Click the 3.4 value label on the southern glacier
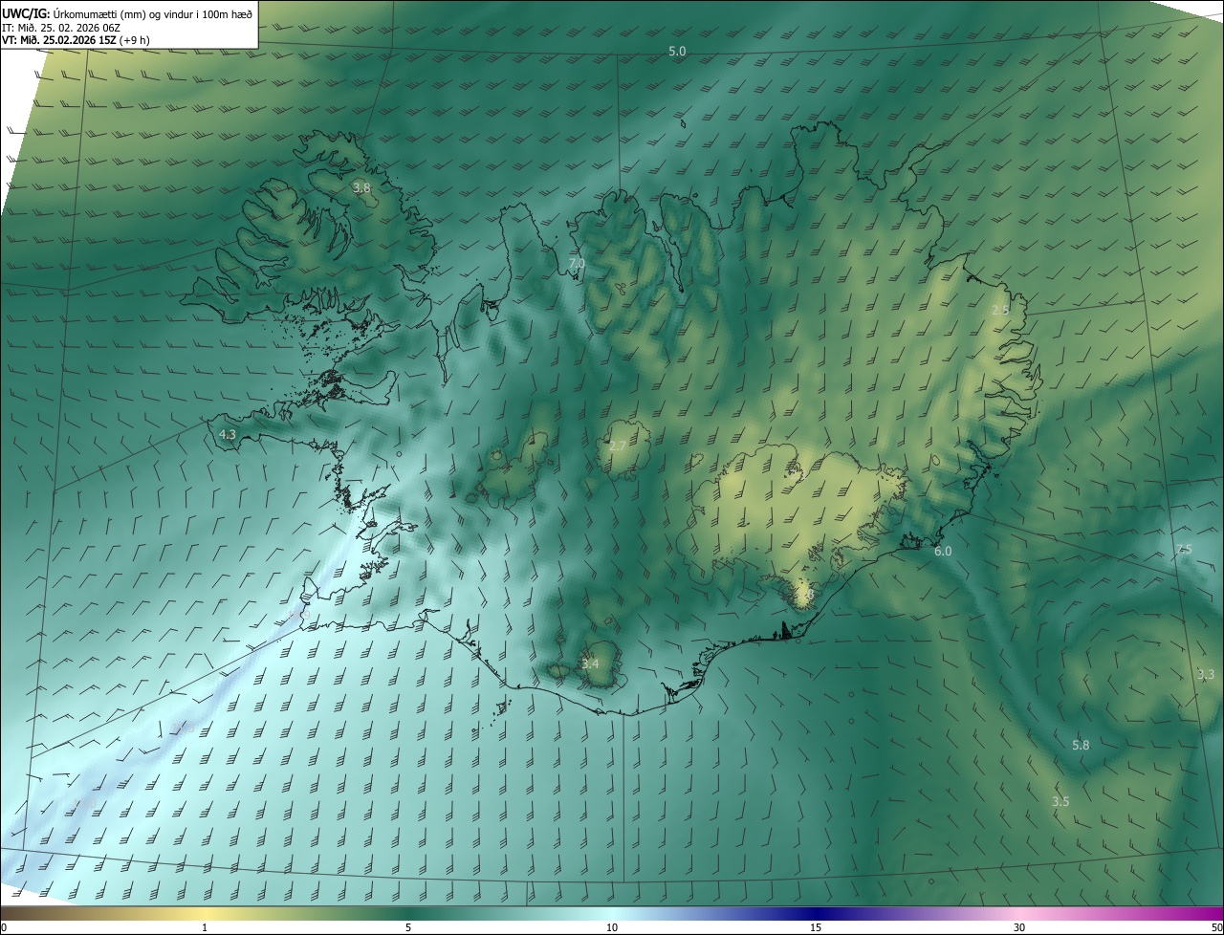This screenshot has height=935, width=1224. point(591,663)
